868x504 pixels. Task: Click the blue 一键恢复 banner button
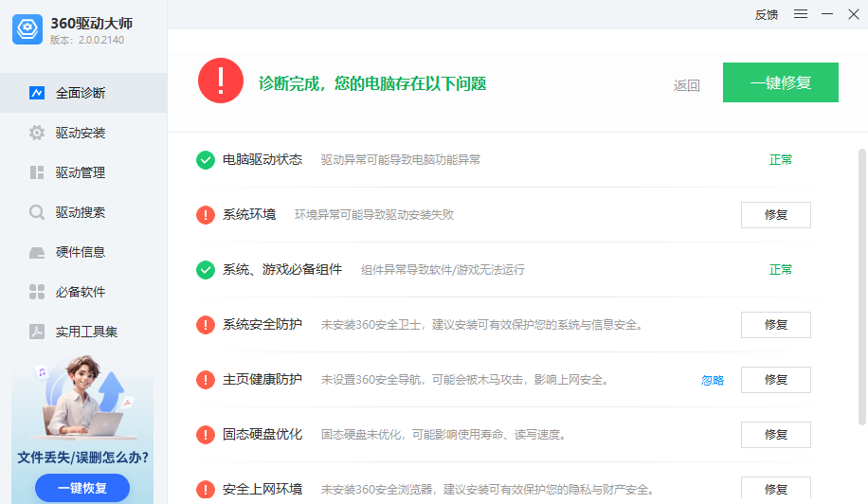[x=82, y=489]
